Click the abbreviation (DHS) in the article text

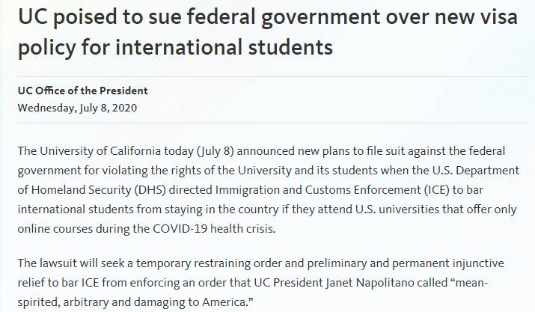(150, 190)
